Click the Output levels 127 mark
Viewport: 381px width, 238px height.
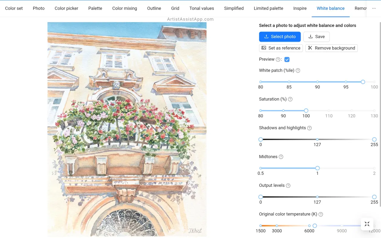coord(317,197)
